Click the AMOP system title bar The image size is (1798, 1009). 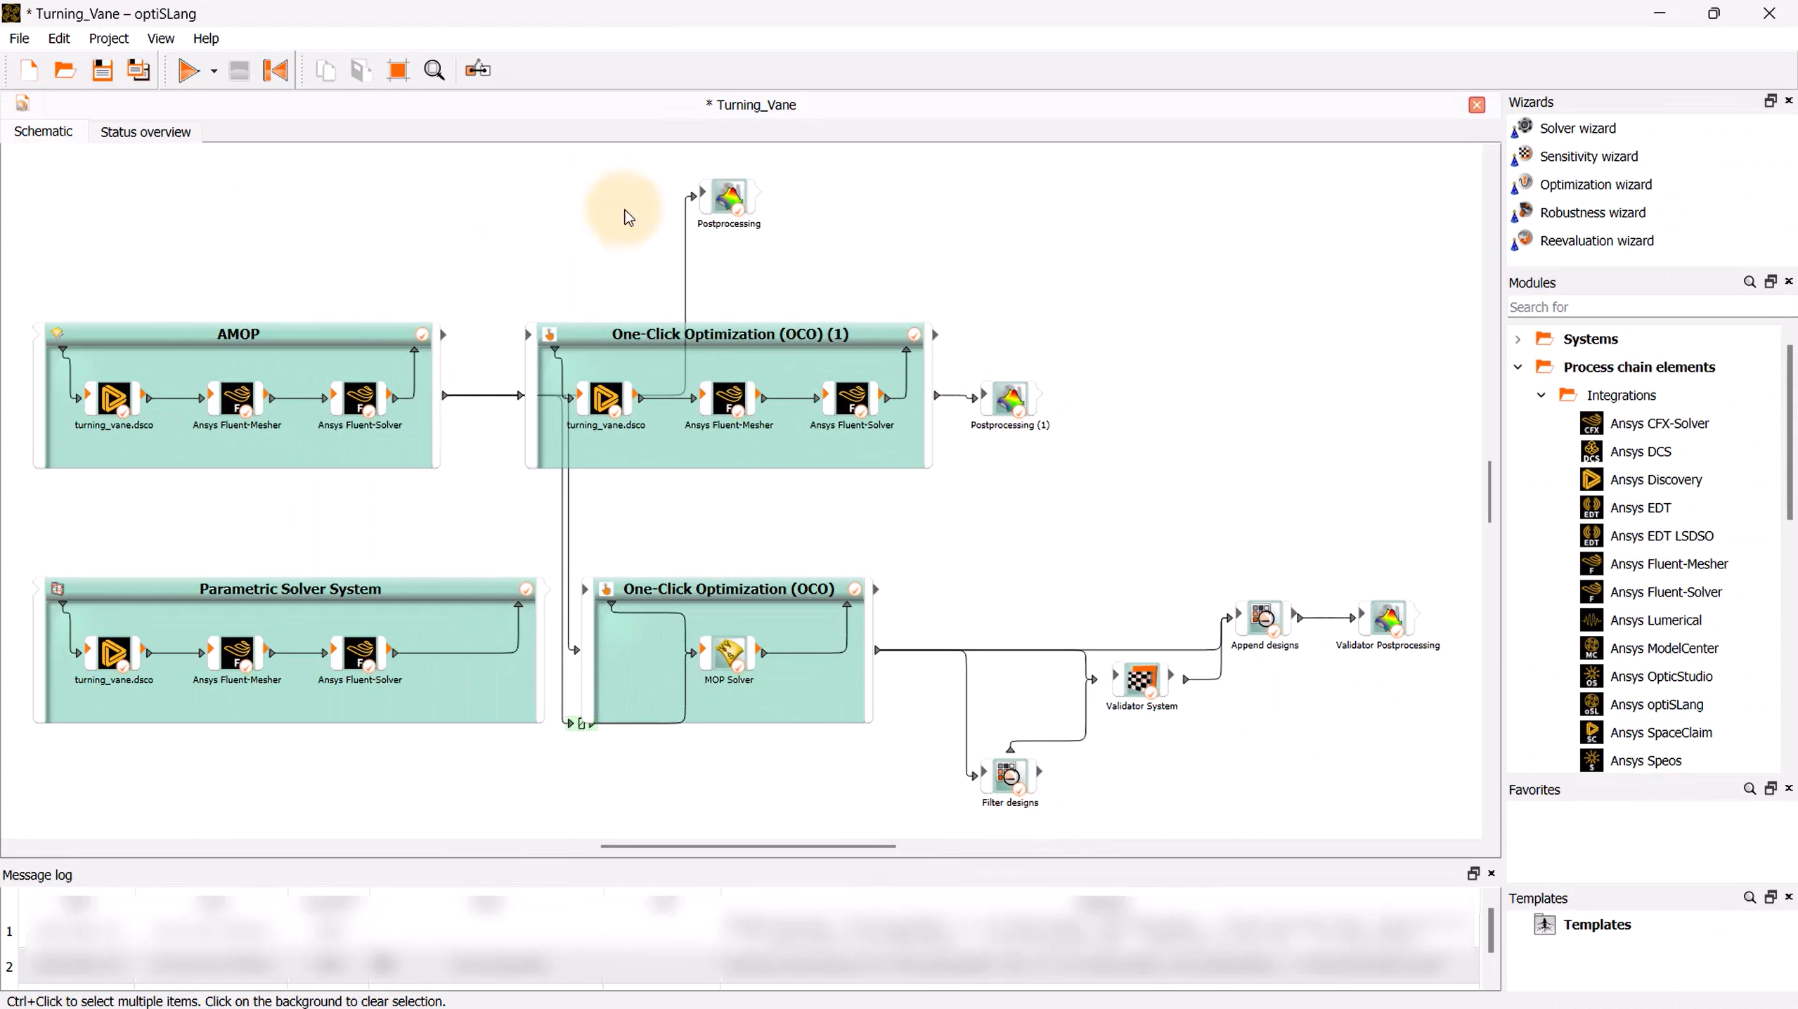[x=238, y=334]
